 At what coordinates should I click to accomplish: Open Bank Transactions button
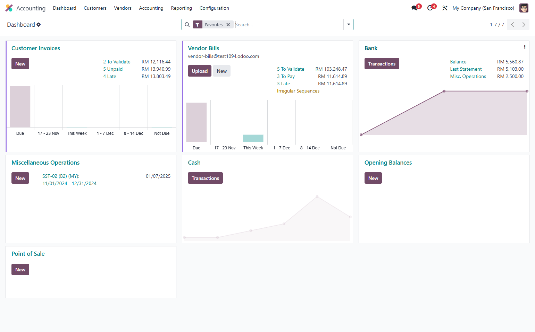tap(382, 64)
